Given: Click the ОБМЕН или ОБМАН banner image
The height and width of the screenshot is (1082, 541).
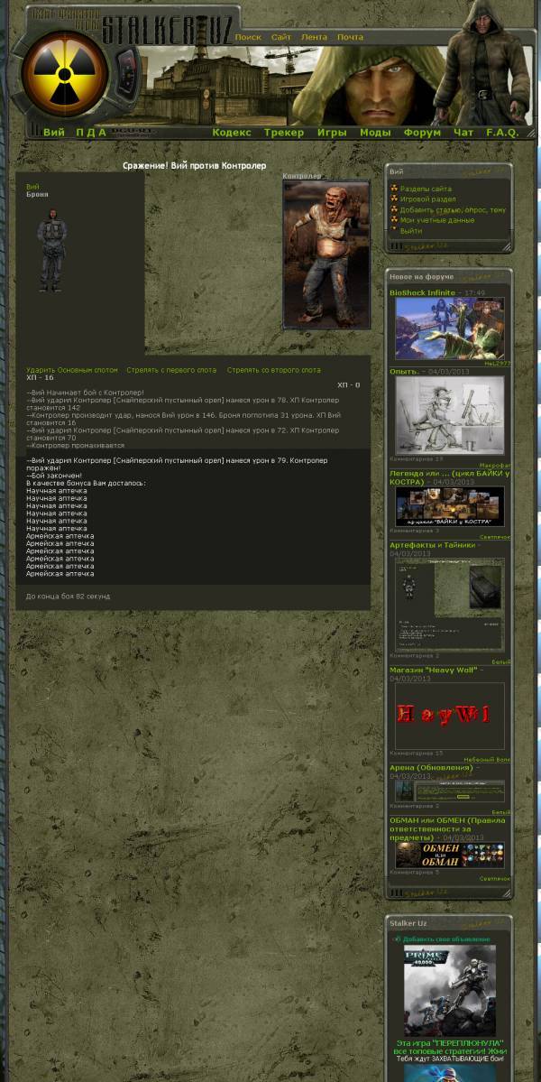Looking at the screenshot, I should tap(449, 855).
